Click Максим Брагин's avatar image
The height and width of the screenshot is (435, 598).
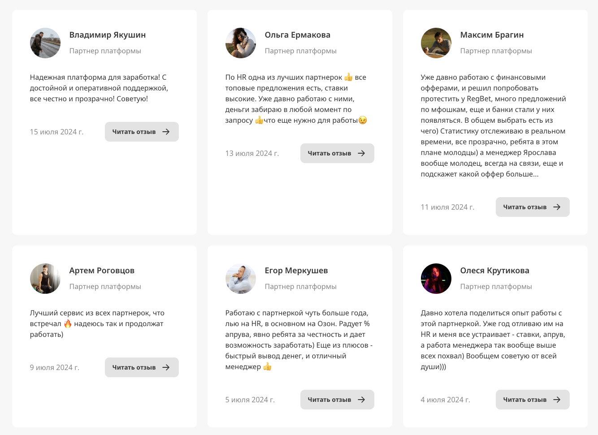436,43
